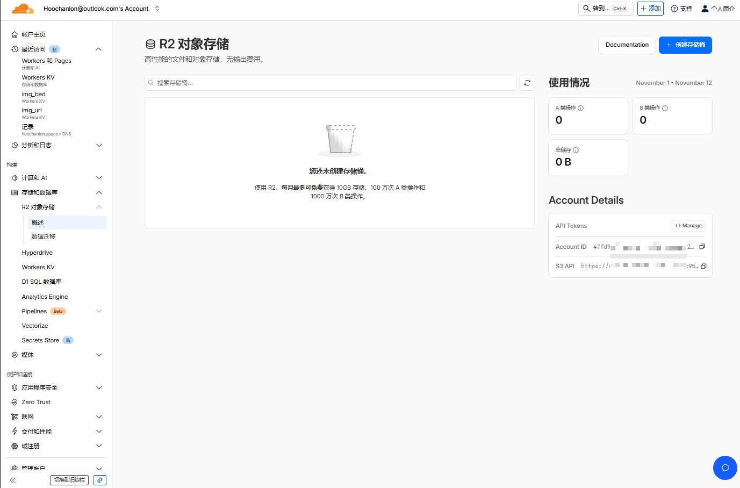The width and height of the screenshot is (740, 488).
Task: Open Workers KV in storage menu
Action: [x=38, y=267]
